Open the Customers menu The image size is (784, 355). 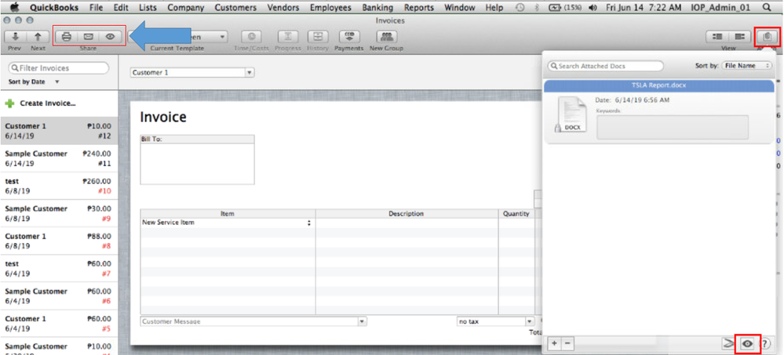click(235, 8)
